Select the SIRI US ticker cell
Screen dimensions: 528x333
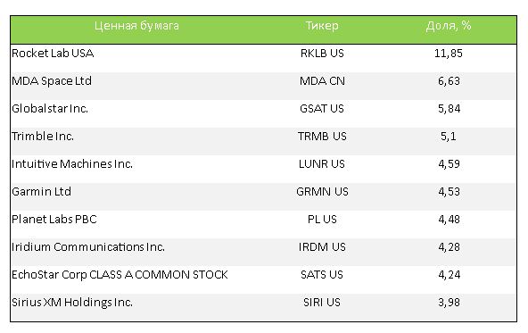pos(322,302)
